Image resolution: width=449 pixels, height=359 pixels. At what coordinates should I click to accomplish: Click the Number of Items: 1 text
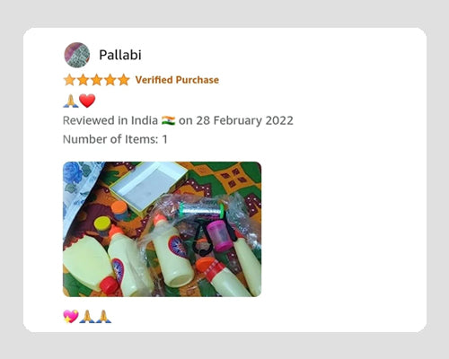pos(115,139)
